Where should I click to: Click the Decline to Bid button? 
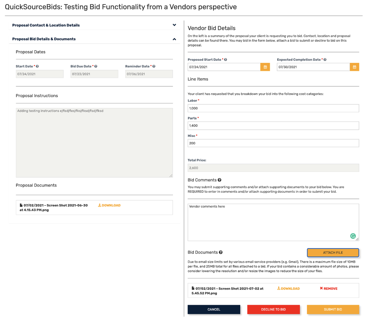[273, 310]
